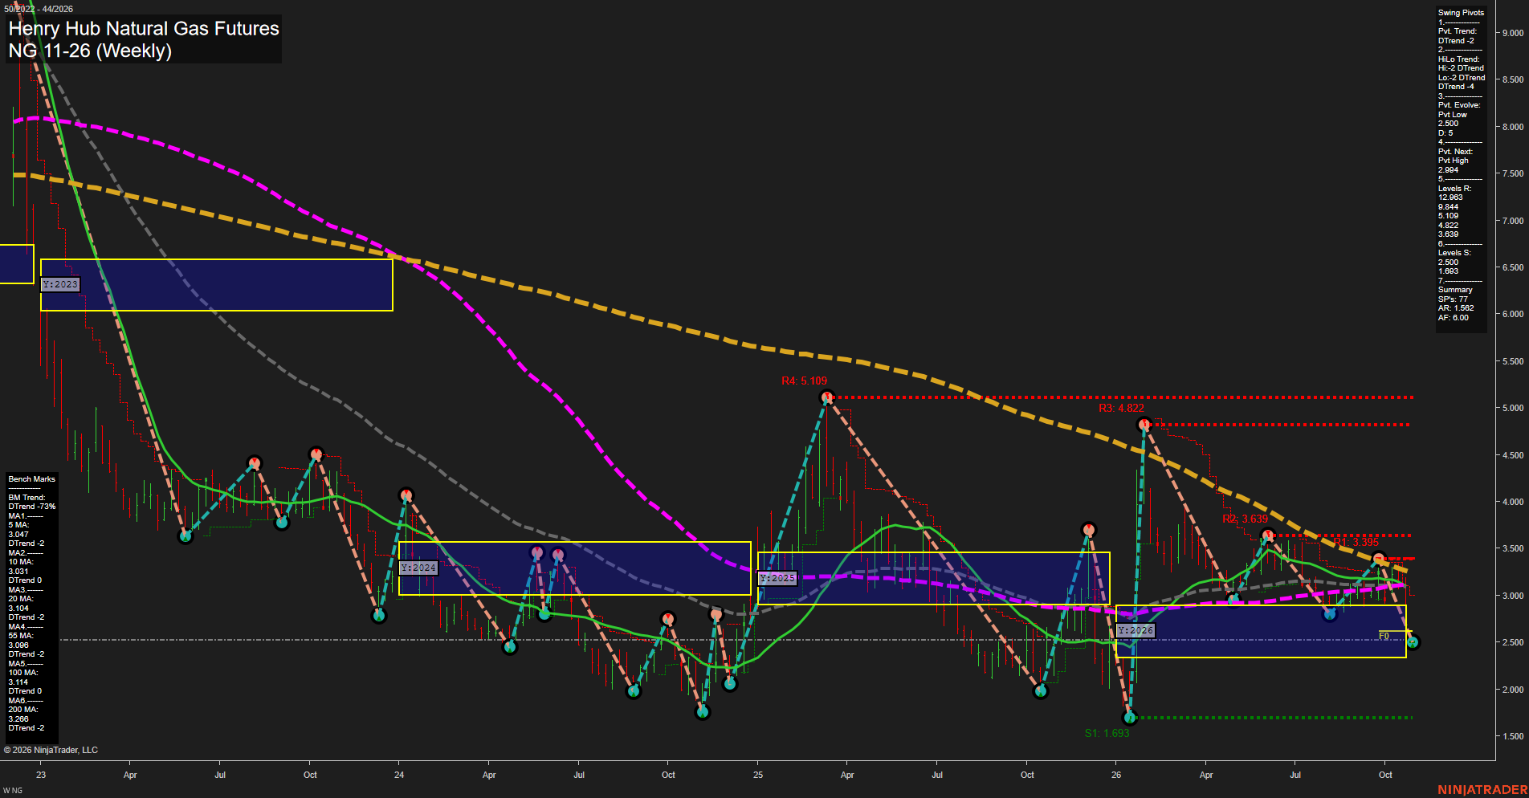Click the 24 year label on time axis
1529x798 pixels.
[x=399, y=775]
